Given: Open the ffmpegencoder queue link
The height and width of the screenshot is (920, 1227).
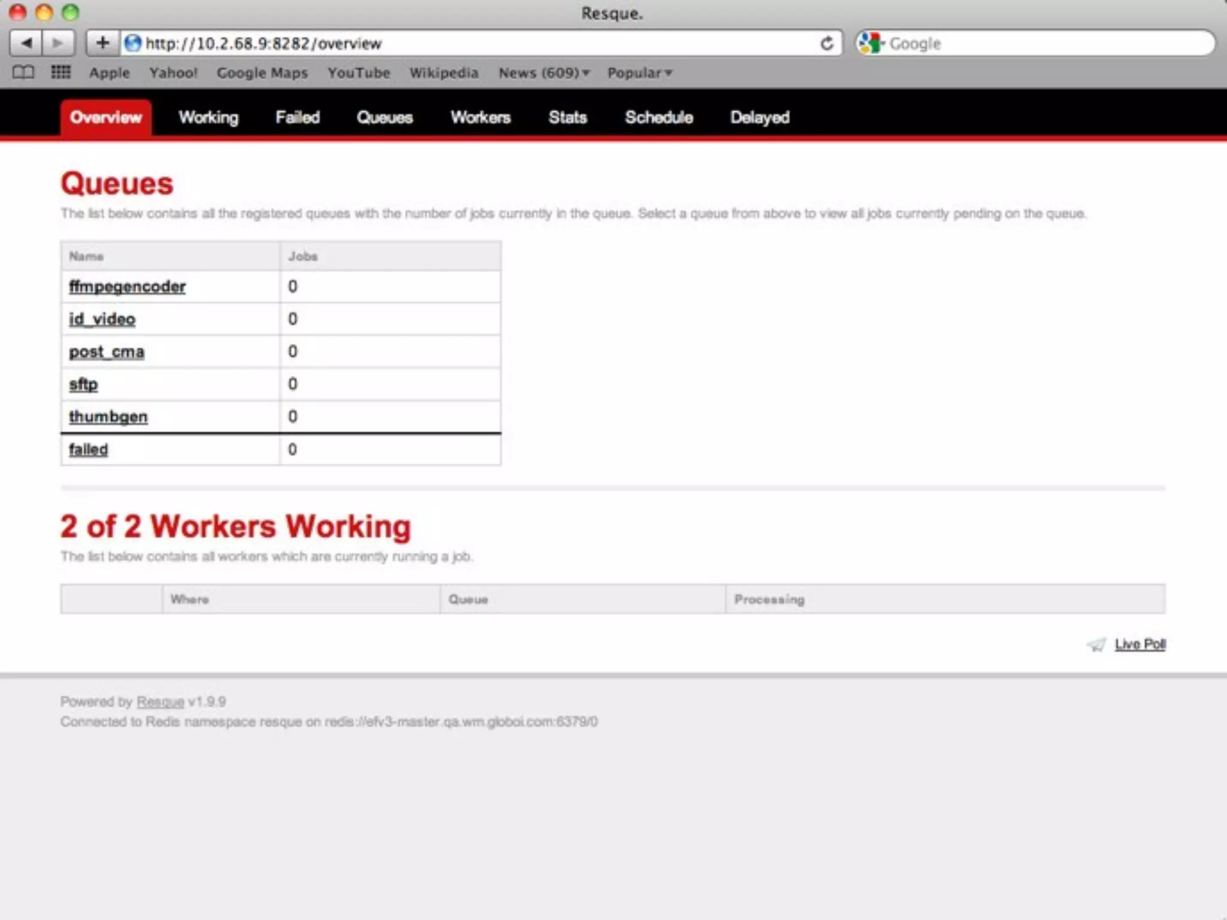Looking at the screenshot, I should pos(127,287).
